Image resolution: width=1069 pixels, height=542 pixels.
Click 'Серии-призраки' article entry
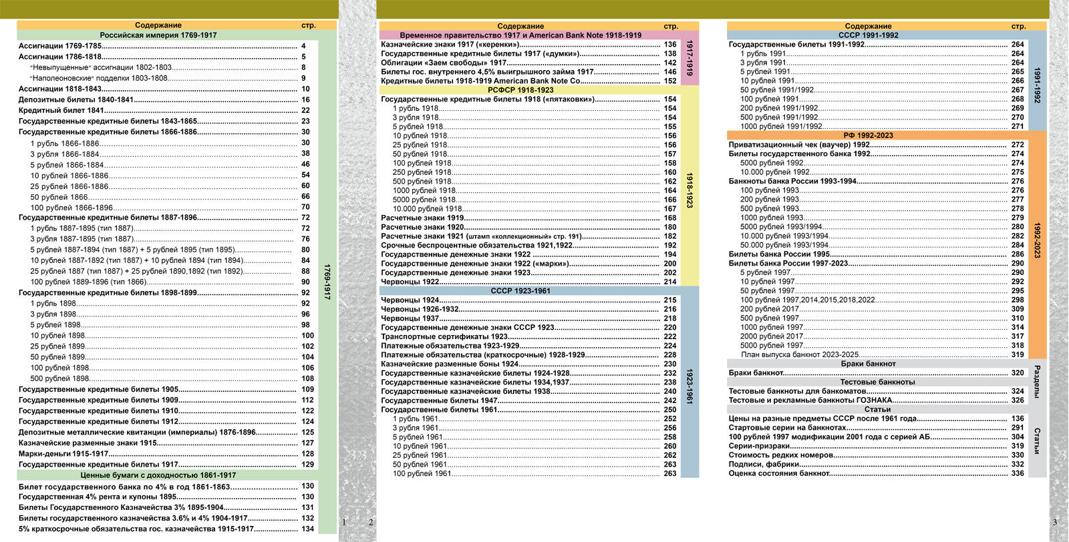[x=877, y=446]
